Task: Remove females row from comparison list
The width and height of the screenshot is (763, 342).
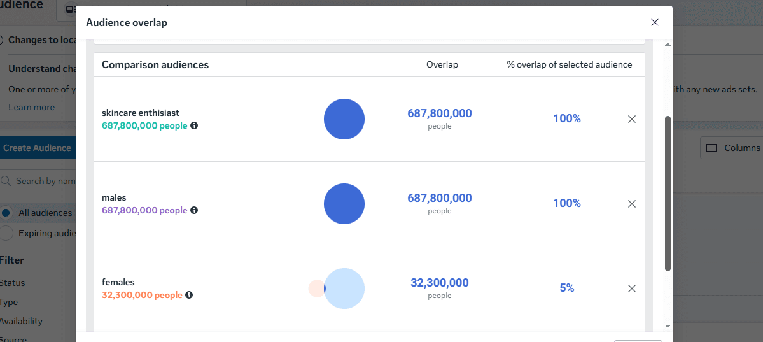Action: pos(632,289)
